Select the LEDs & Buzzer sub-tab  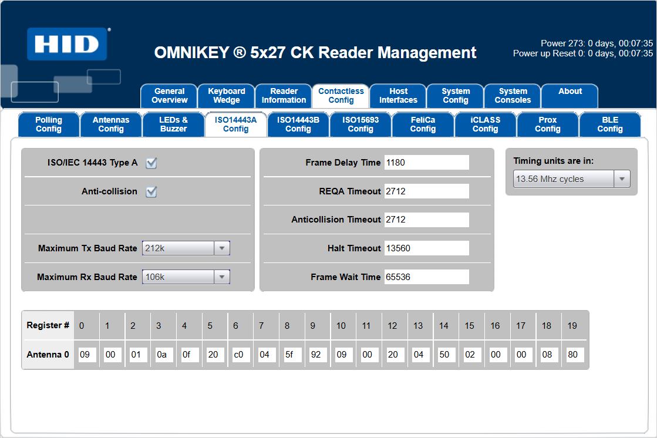coord(173,124)
